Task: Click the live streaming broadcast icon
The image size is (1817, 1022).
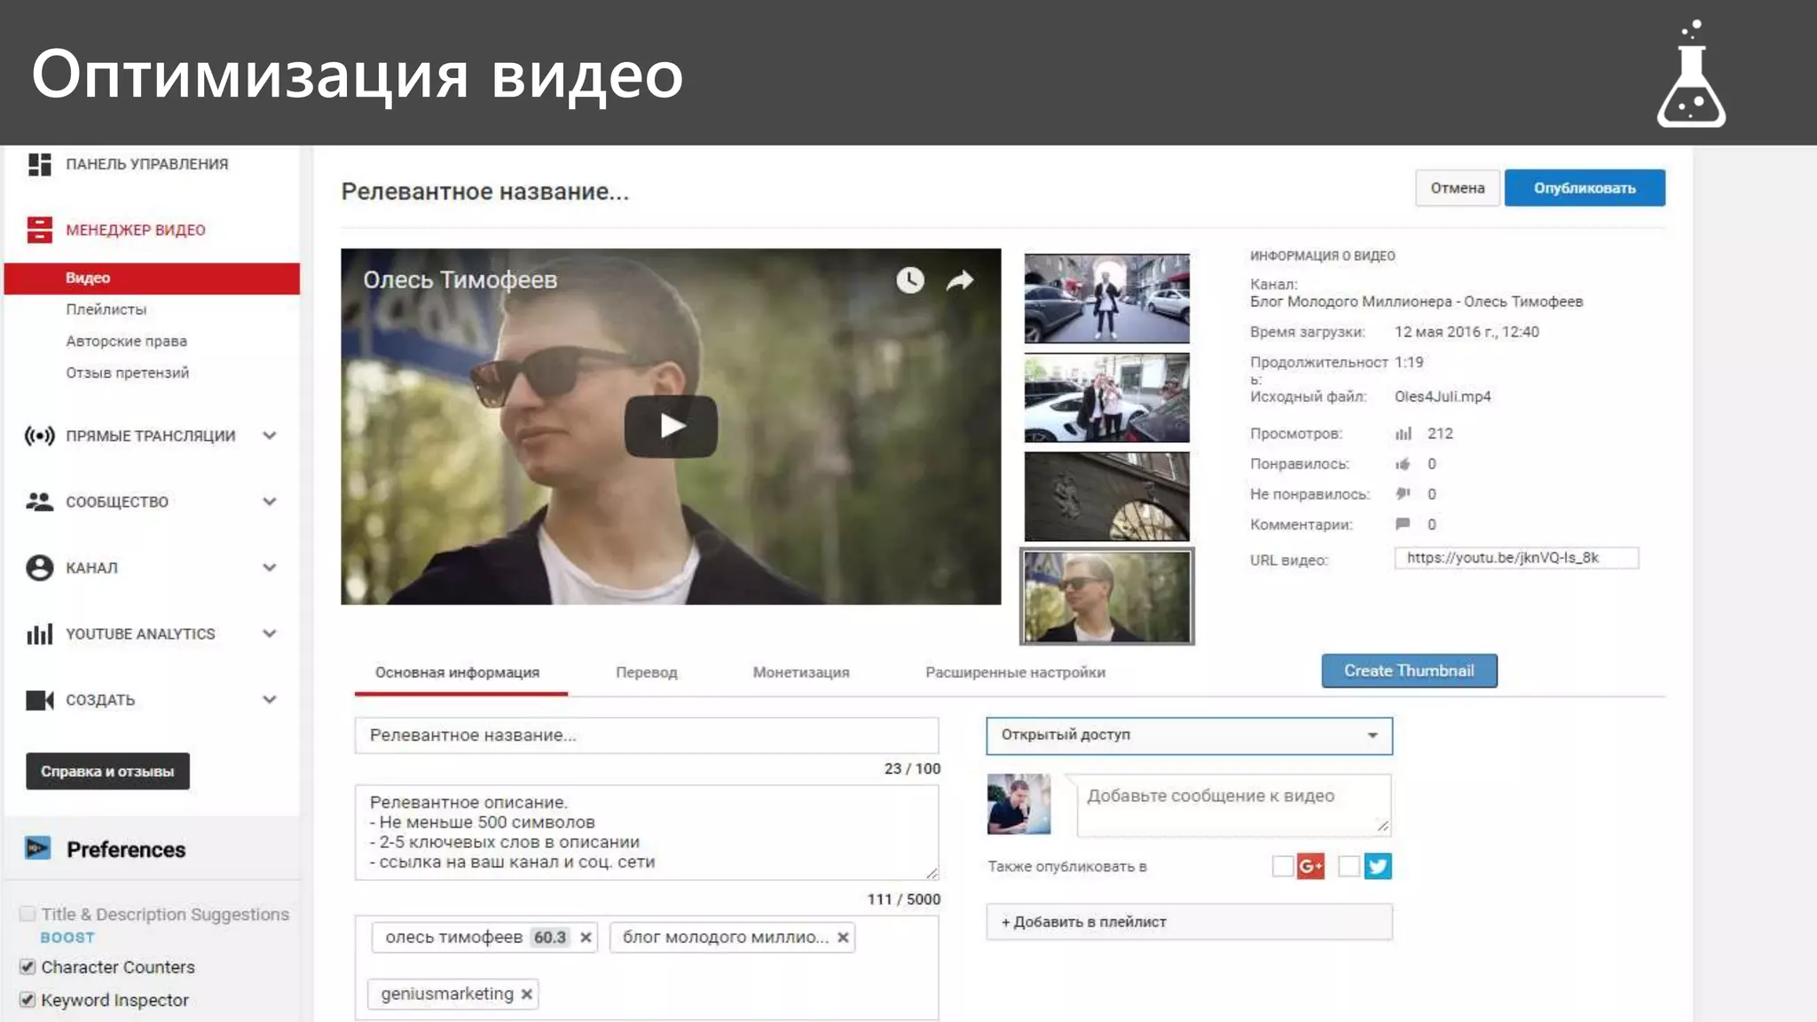Action: coord(39,436)
